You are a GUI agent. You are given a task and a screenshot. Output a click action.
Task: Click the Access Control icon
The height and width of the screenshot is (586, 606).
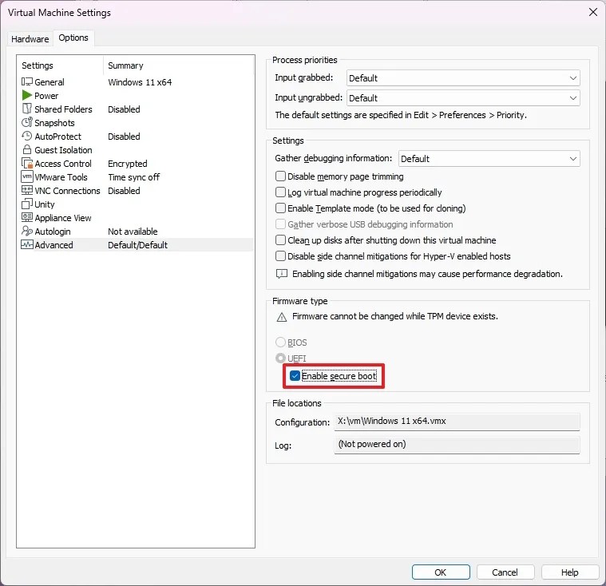pos(27,163)
